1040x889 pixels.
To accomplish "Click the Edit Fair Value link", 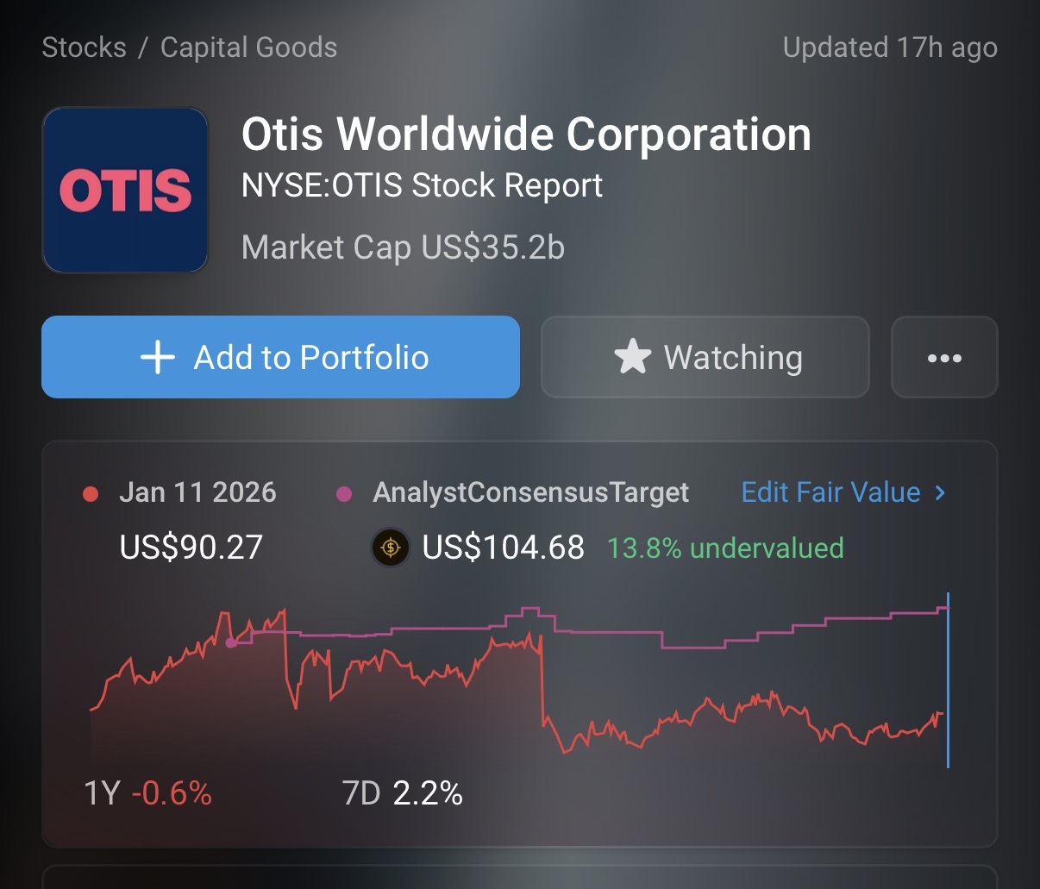I will 830,492.
